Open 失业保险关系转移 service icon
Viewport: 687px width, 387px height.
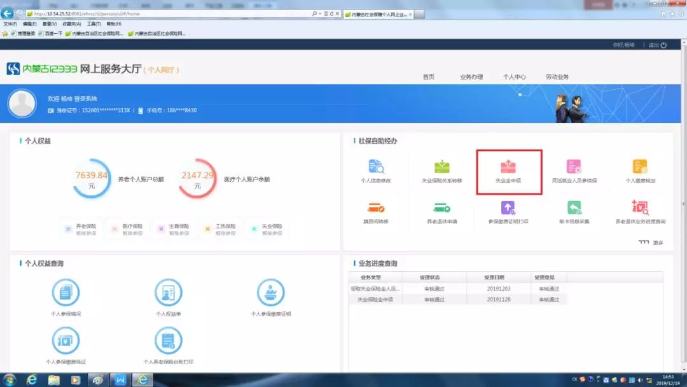442,169
